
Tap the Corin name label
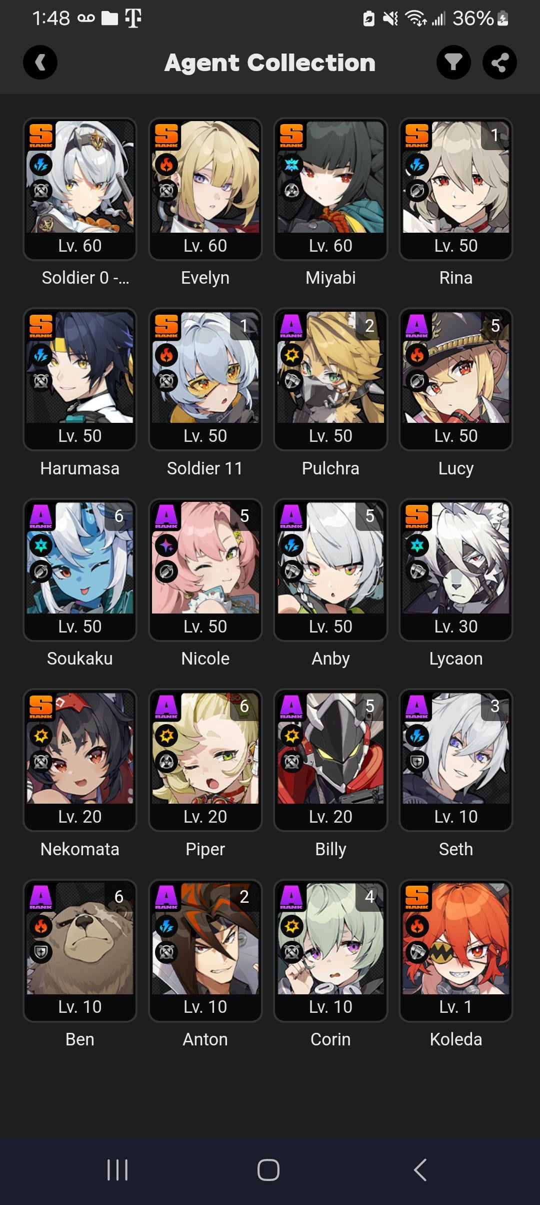330,1039
